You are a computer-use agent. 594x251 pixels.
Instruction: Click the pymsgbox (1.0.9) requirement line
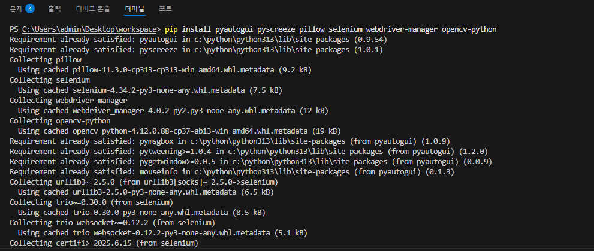click(230, 141)
